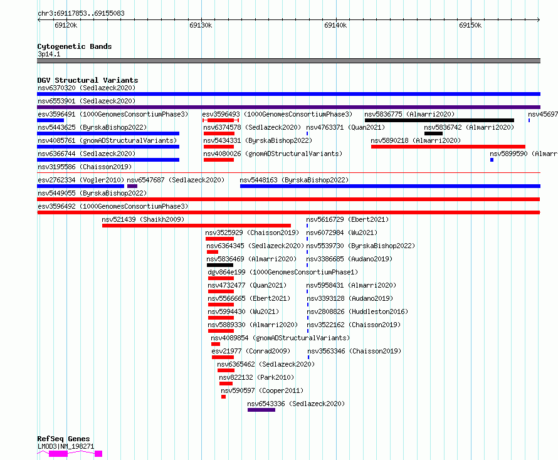Click nsv5566665 (Ebert2021) label

point(249,298)
